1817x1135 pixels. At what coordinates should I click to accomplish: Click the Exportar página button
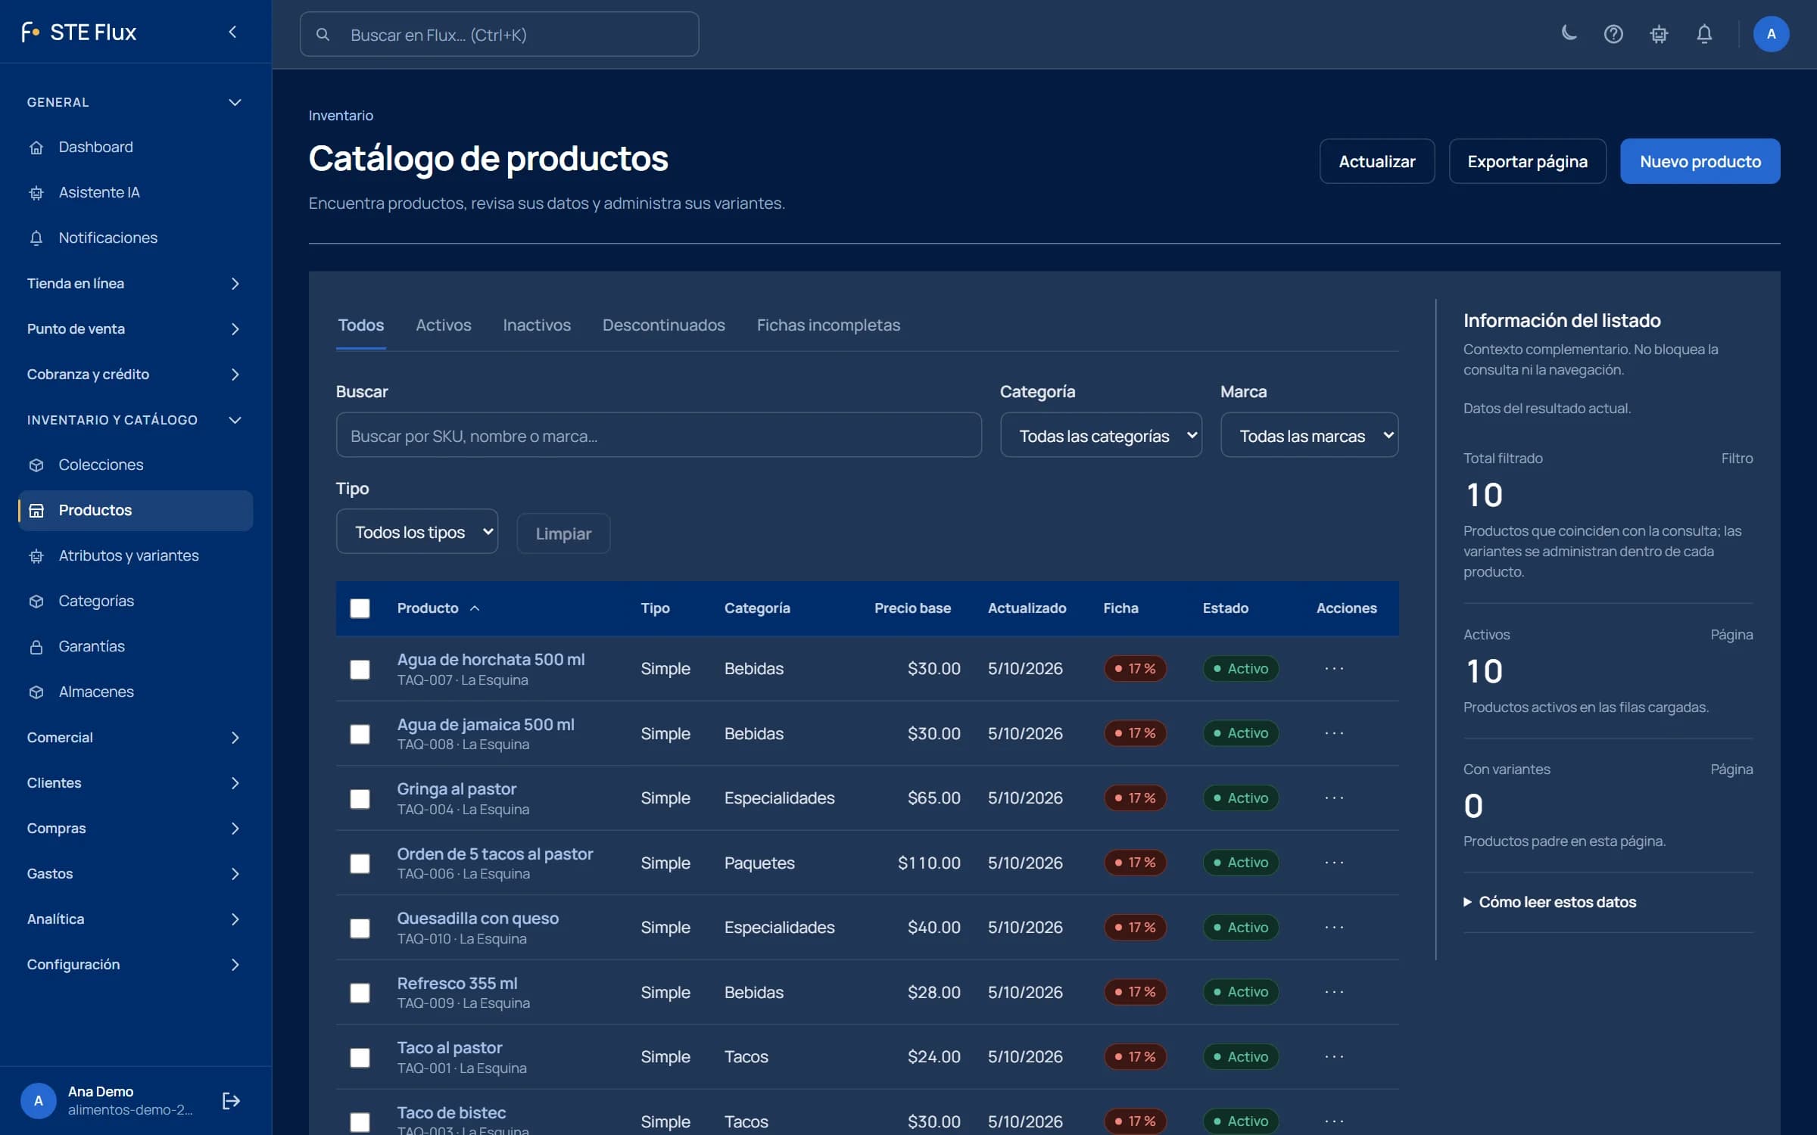coord(1527,161)
